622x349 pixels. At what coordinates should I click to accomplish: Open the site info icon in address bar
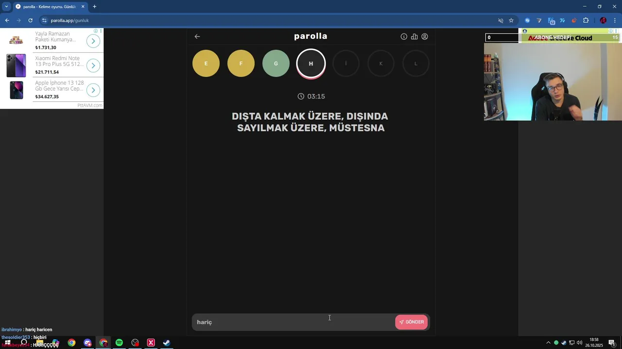point(44,20)
